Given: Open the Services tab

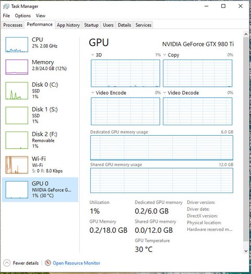Looking at the screenshot, I should click(x=144, y=25).
